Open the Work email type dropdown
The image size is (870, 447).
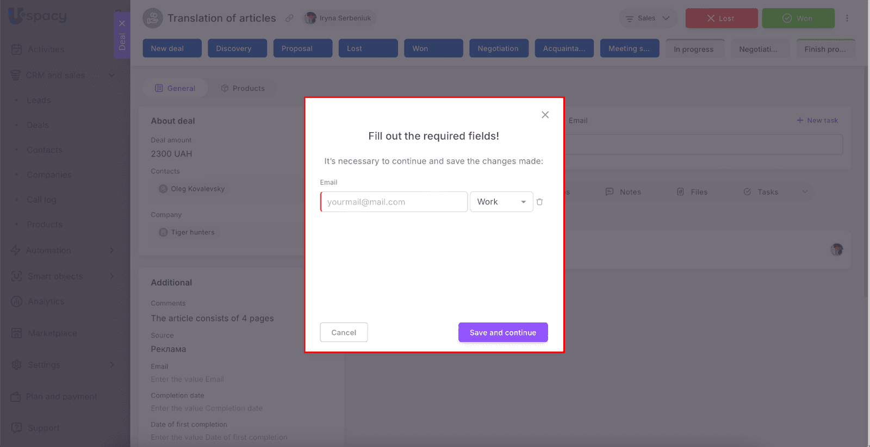point(501,202)
